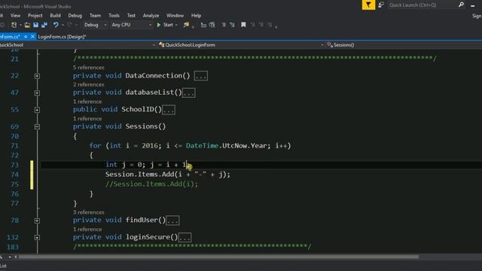Expand the DataConnection() method region
The height and width of the screenshot is (271, 482).
[x=37, y=76]
